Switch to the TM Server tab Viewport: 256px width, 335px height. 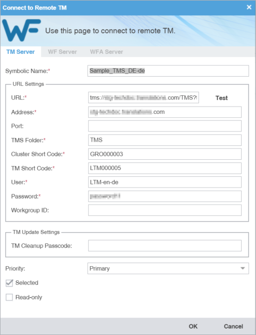click(21, 52)
